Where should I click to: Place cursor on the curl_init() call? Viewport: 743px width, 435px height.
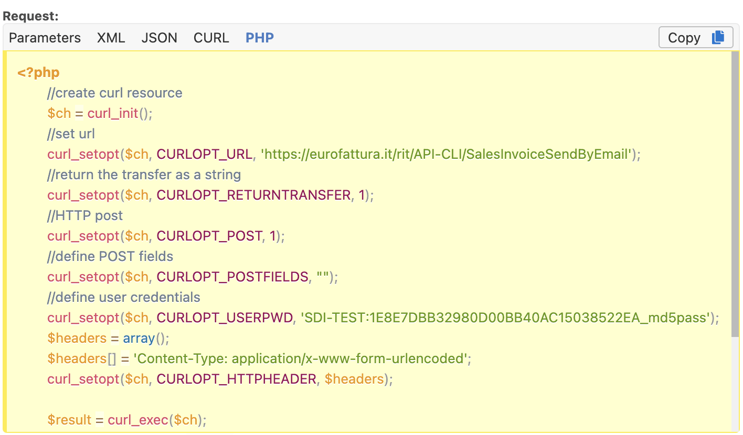click(119, 113)
